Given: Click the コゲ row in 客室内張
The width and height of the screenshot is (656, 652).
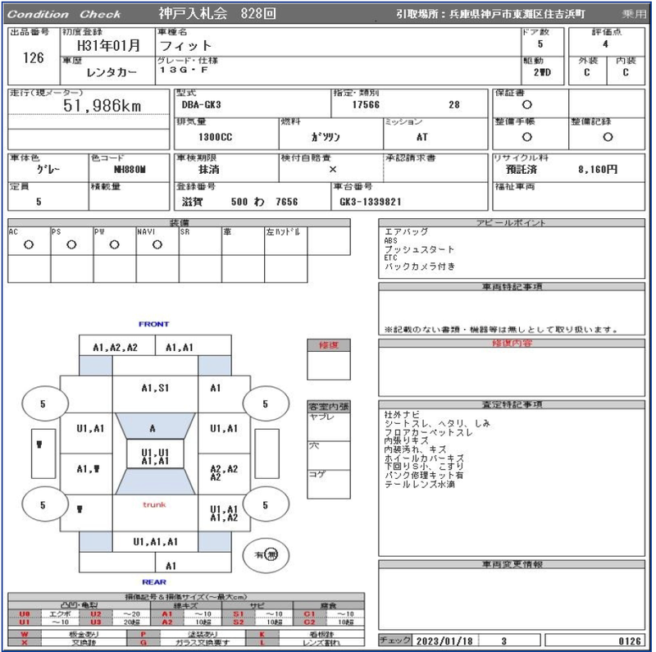Looking at the screenshot, I should coord(329,484).
